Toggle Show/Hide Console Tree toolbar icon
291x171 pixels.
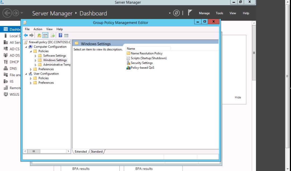pos(45,35)
